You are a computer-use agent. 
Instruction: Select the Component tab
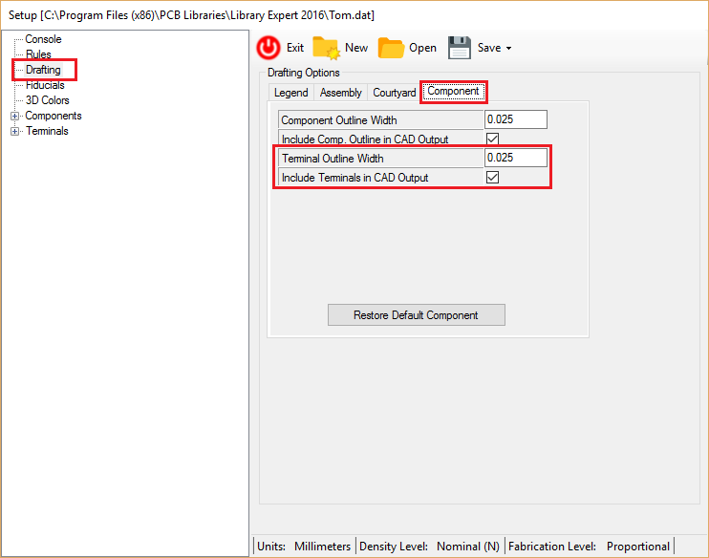(x=453, y=92)
